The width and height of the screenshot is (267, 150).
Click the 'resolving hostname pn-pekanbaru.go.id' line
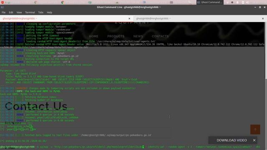click(x=40, y=56)
